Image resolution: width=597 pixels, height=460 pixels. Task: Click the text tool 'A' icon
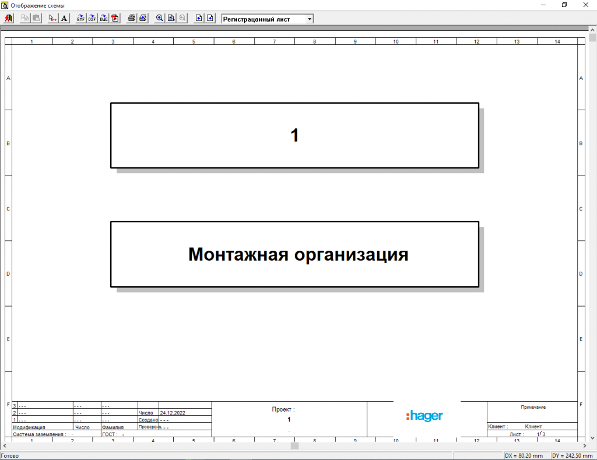64,19
